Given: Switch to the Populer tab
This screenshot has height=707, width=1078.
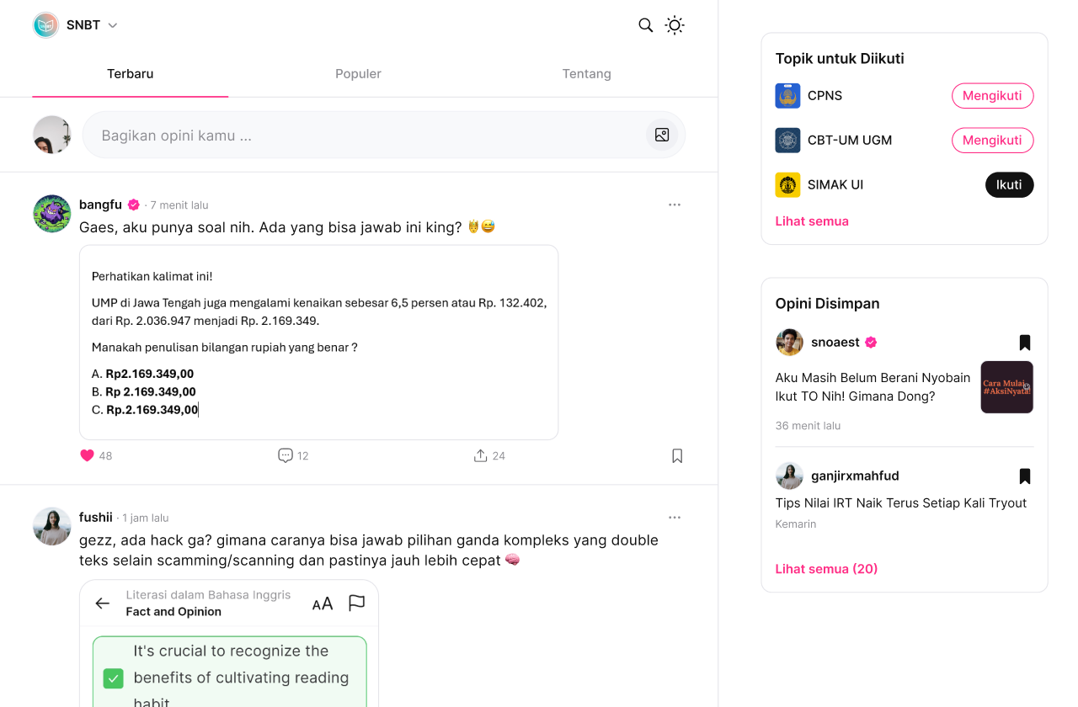Looking at the screenshot, I should (x=358, y=74).
